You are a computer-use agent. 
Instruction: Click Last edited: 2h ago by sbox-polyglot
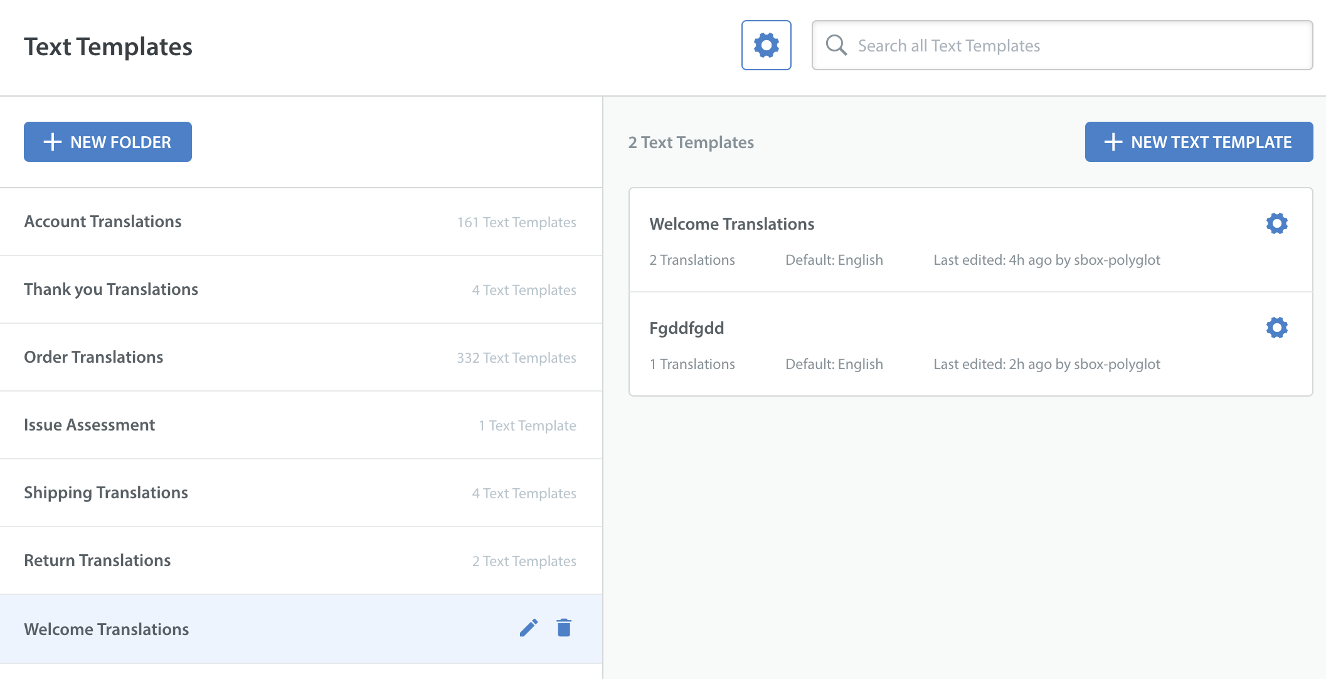[1046, 364]
